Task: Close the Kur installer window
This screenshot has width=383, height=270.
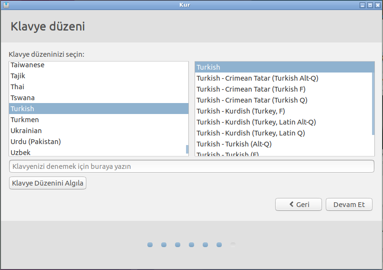Action: [377, 5]
